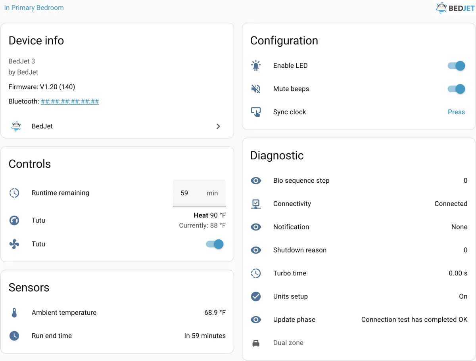Click the clock icon for Run end time

14,336
